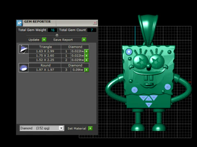Select the 1.97 X 1.97 size cell
This screenshot has width=197, height=147.
tap(45, 70)
